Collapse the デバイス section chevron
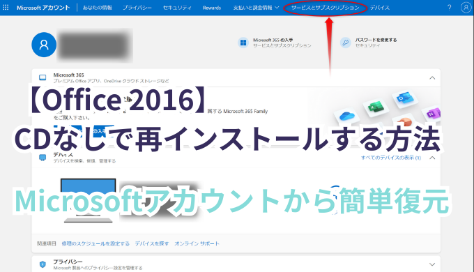Image resolution: width=474 pixels, height=272 pixels. tap(432, 158)
